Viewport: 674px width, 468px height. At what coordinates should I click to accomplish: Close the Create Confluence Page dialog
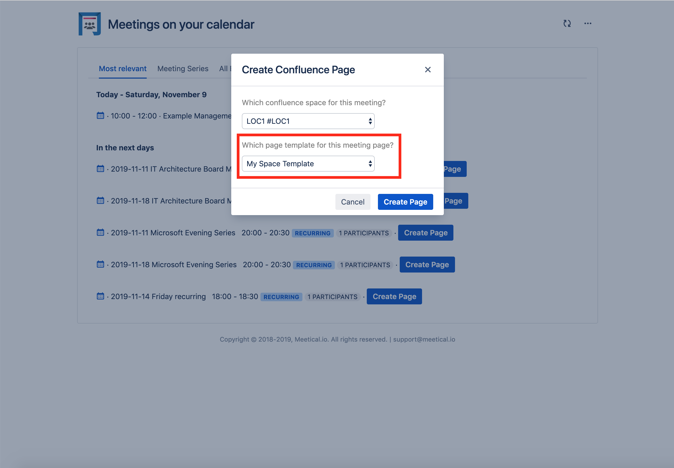click(x=428, y=70)
